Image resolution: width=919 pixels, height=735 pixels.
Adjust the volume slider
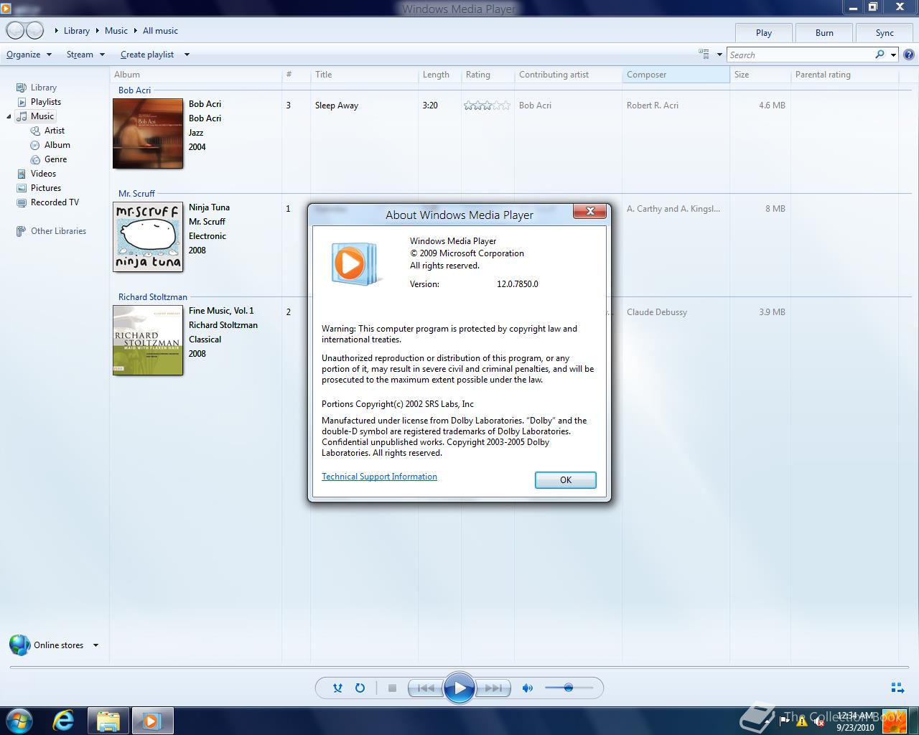(569, 688)
